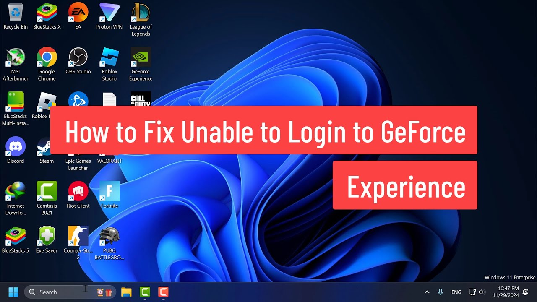Viewport: 537px width, 302px height.
Task: Switch to the red Camtasia Recorder taskbar app
Action: click(163, 292)
